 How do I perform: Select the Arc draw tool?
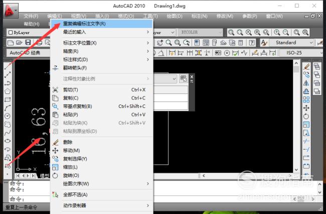(8, 108)
